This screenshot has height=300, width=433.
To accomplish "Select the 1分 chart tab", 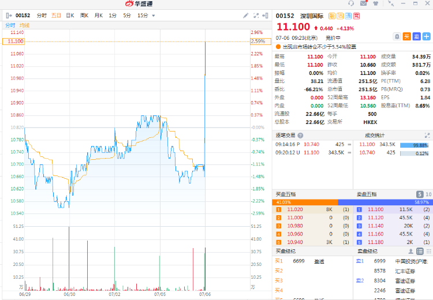I will click(113, 16).
